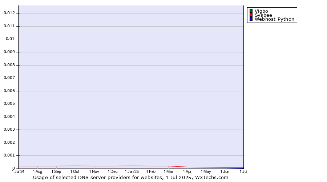Click the 1 Aug x-axis label
327x182 pixels.
coord(37,171)
